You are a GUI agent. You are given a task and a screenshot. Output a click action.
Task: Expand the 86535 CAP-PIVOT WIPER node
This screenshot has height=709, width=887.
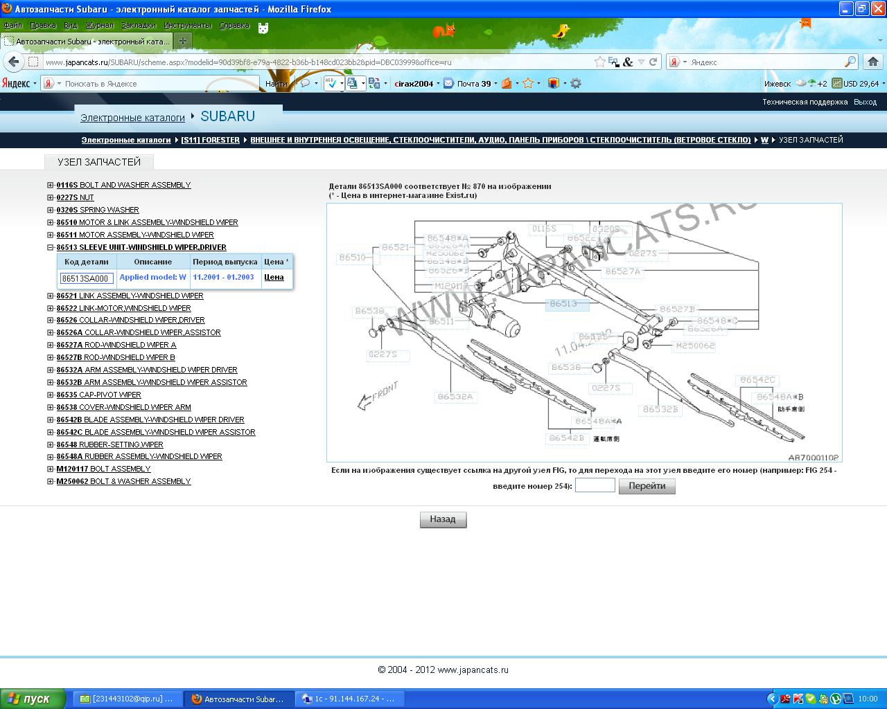point(51,395)
